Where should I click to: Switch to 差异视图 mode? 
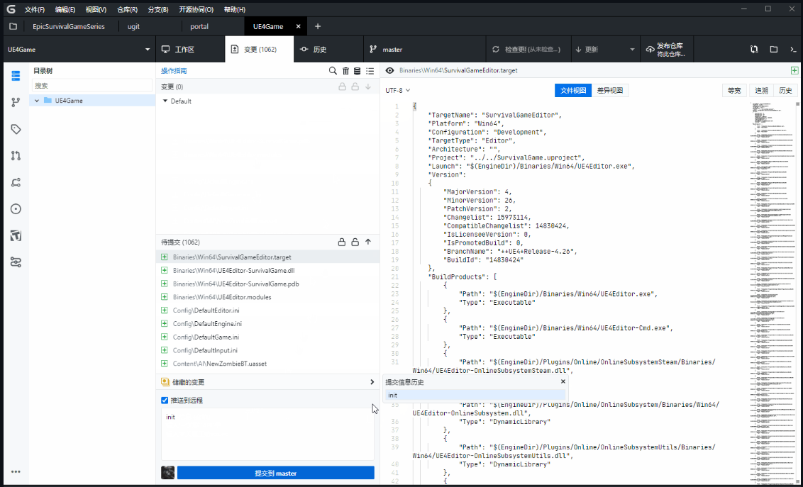click(x=610, y=91)
